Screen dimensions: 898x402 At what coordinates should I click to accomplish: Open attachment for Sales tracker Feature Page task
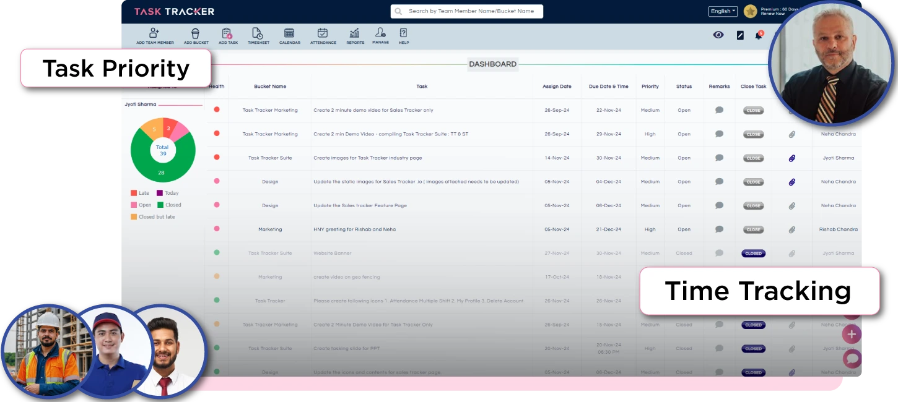[x=791, y=206]
